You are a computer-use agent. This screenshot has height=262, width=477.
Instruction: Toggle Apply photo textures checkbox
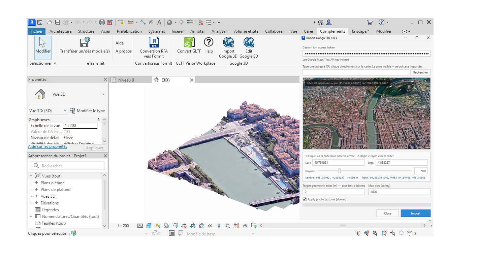click(x=305, y=199)
